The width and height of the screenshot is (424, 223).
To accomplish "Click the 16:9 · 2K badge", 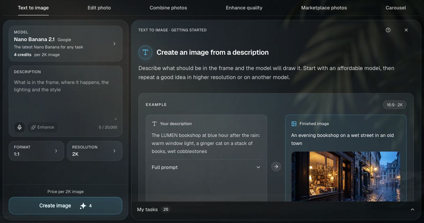I will pos(395,105).
